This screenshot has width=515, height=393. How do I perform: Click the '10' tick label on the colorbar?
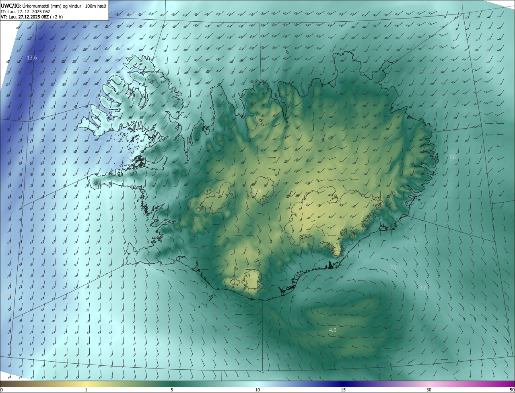click(x=257, y=390)
